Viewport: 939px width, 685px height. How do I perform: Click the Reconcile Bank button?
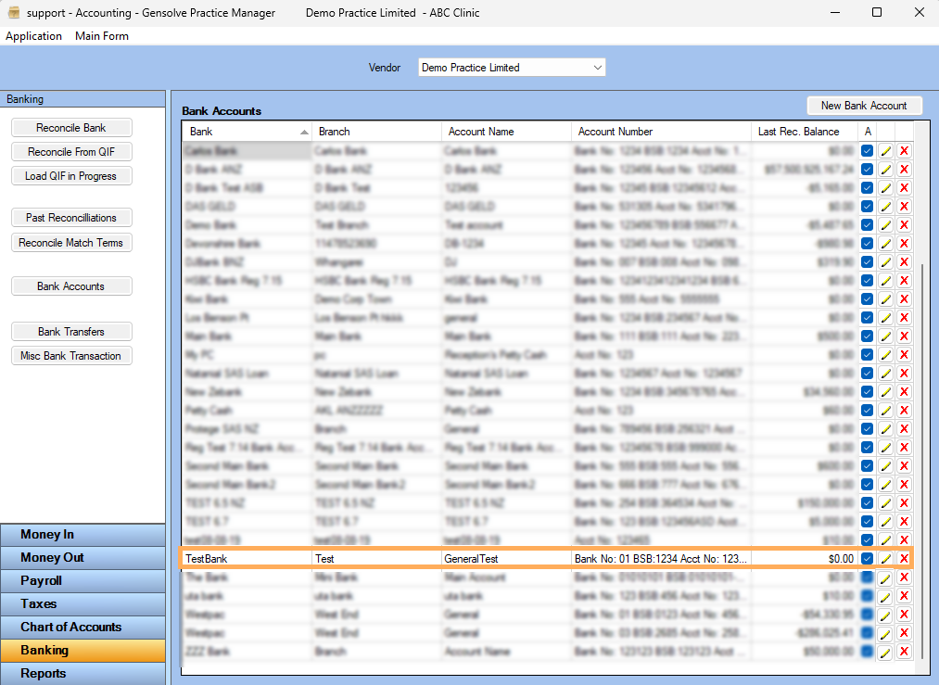point(71,128)
